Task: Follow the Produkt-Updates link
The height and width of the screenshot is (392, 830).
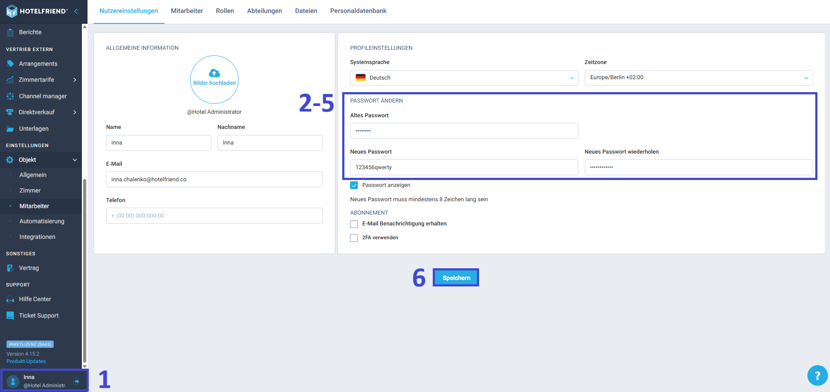Action: coord(26,361)
